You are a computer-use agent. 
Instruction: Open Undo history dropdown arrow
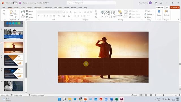(6, 11)
